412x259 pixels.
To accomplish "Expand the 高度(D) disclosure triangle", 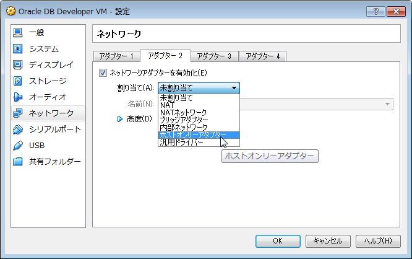I will [120, 119].
